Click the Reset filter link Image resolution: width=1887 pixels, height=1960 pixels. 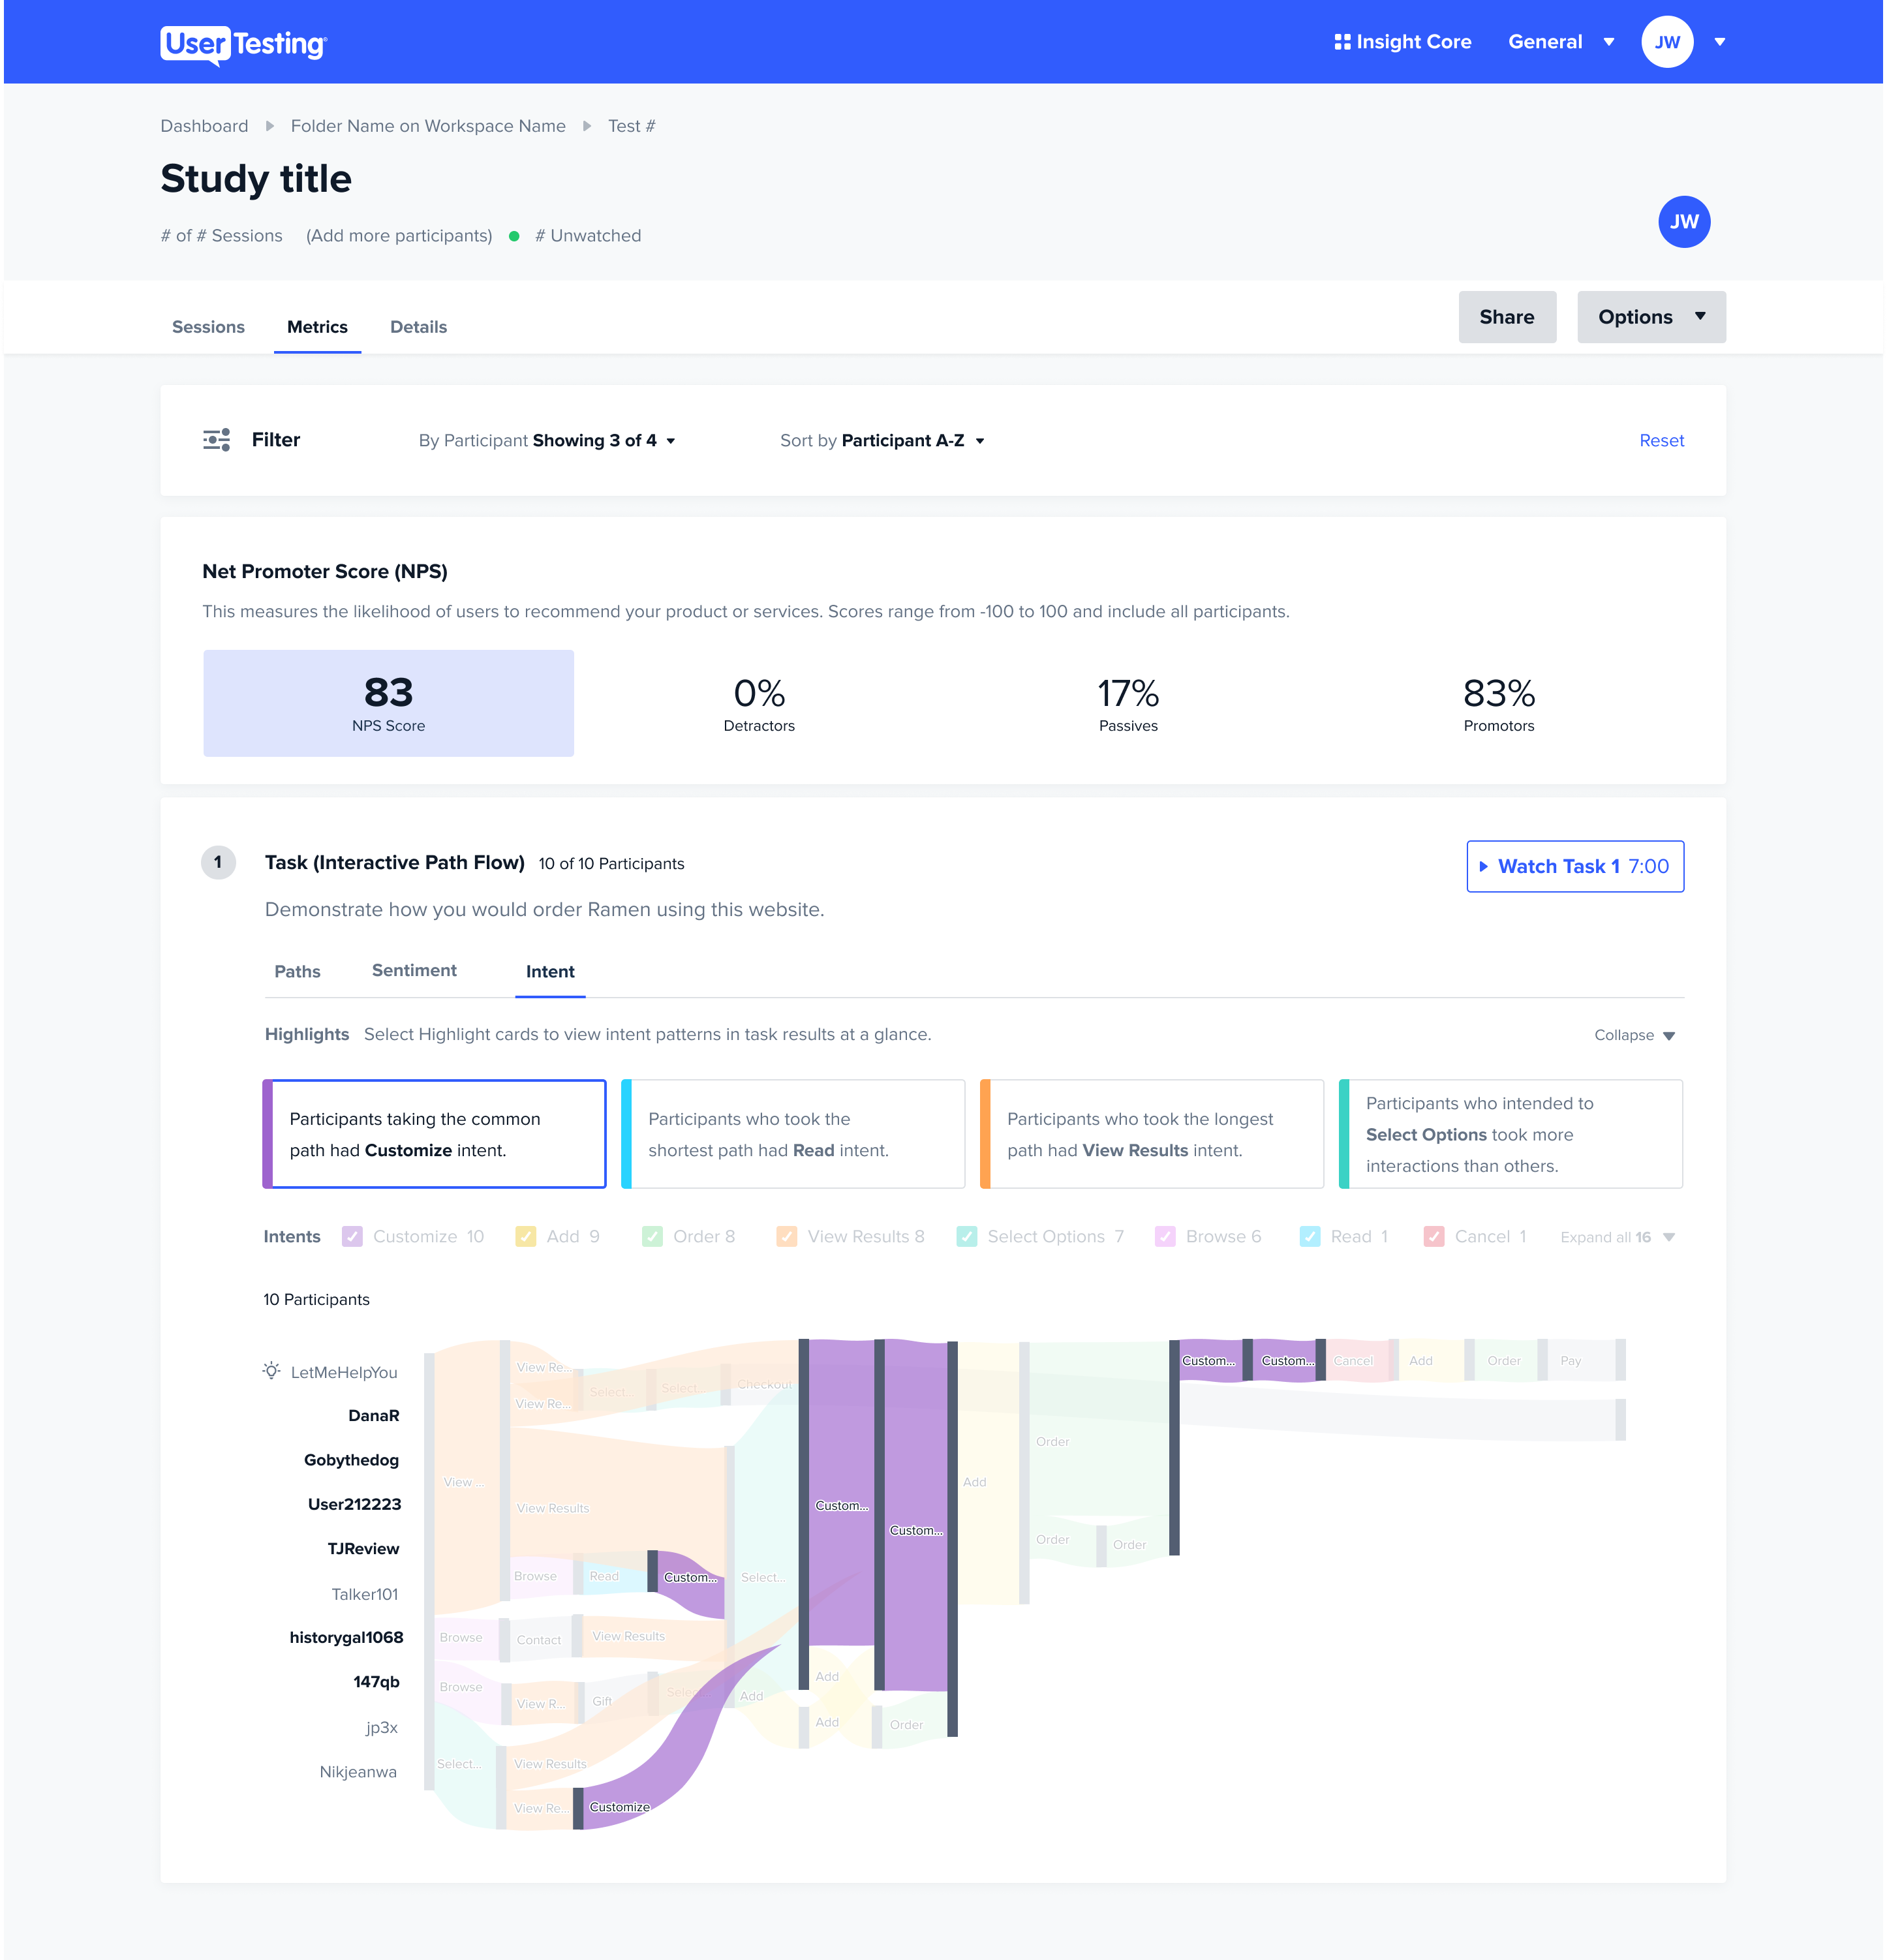1661,441
